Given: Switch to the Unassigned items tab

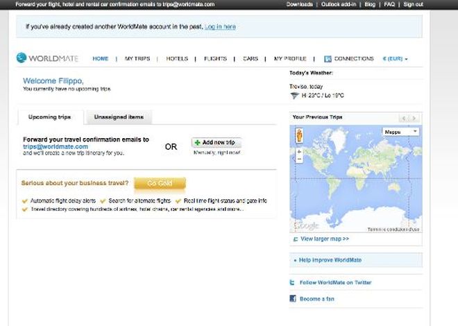Looking at the screenshot, I should 119,117.
